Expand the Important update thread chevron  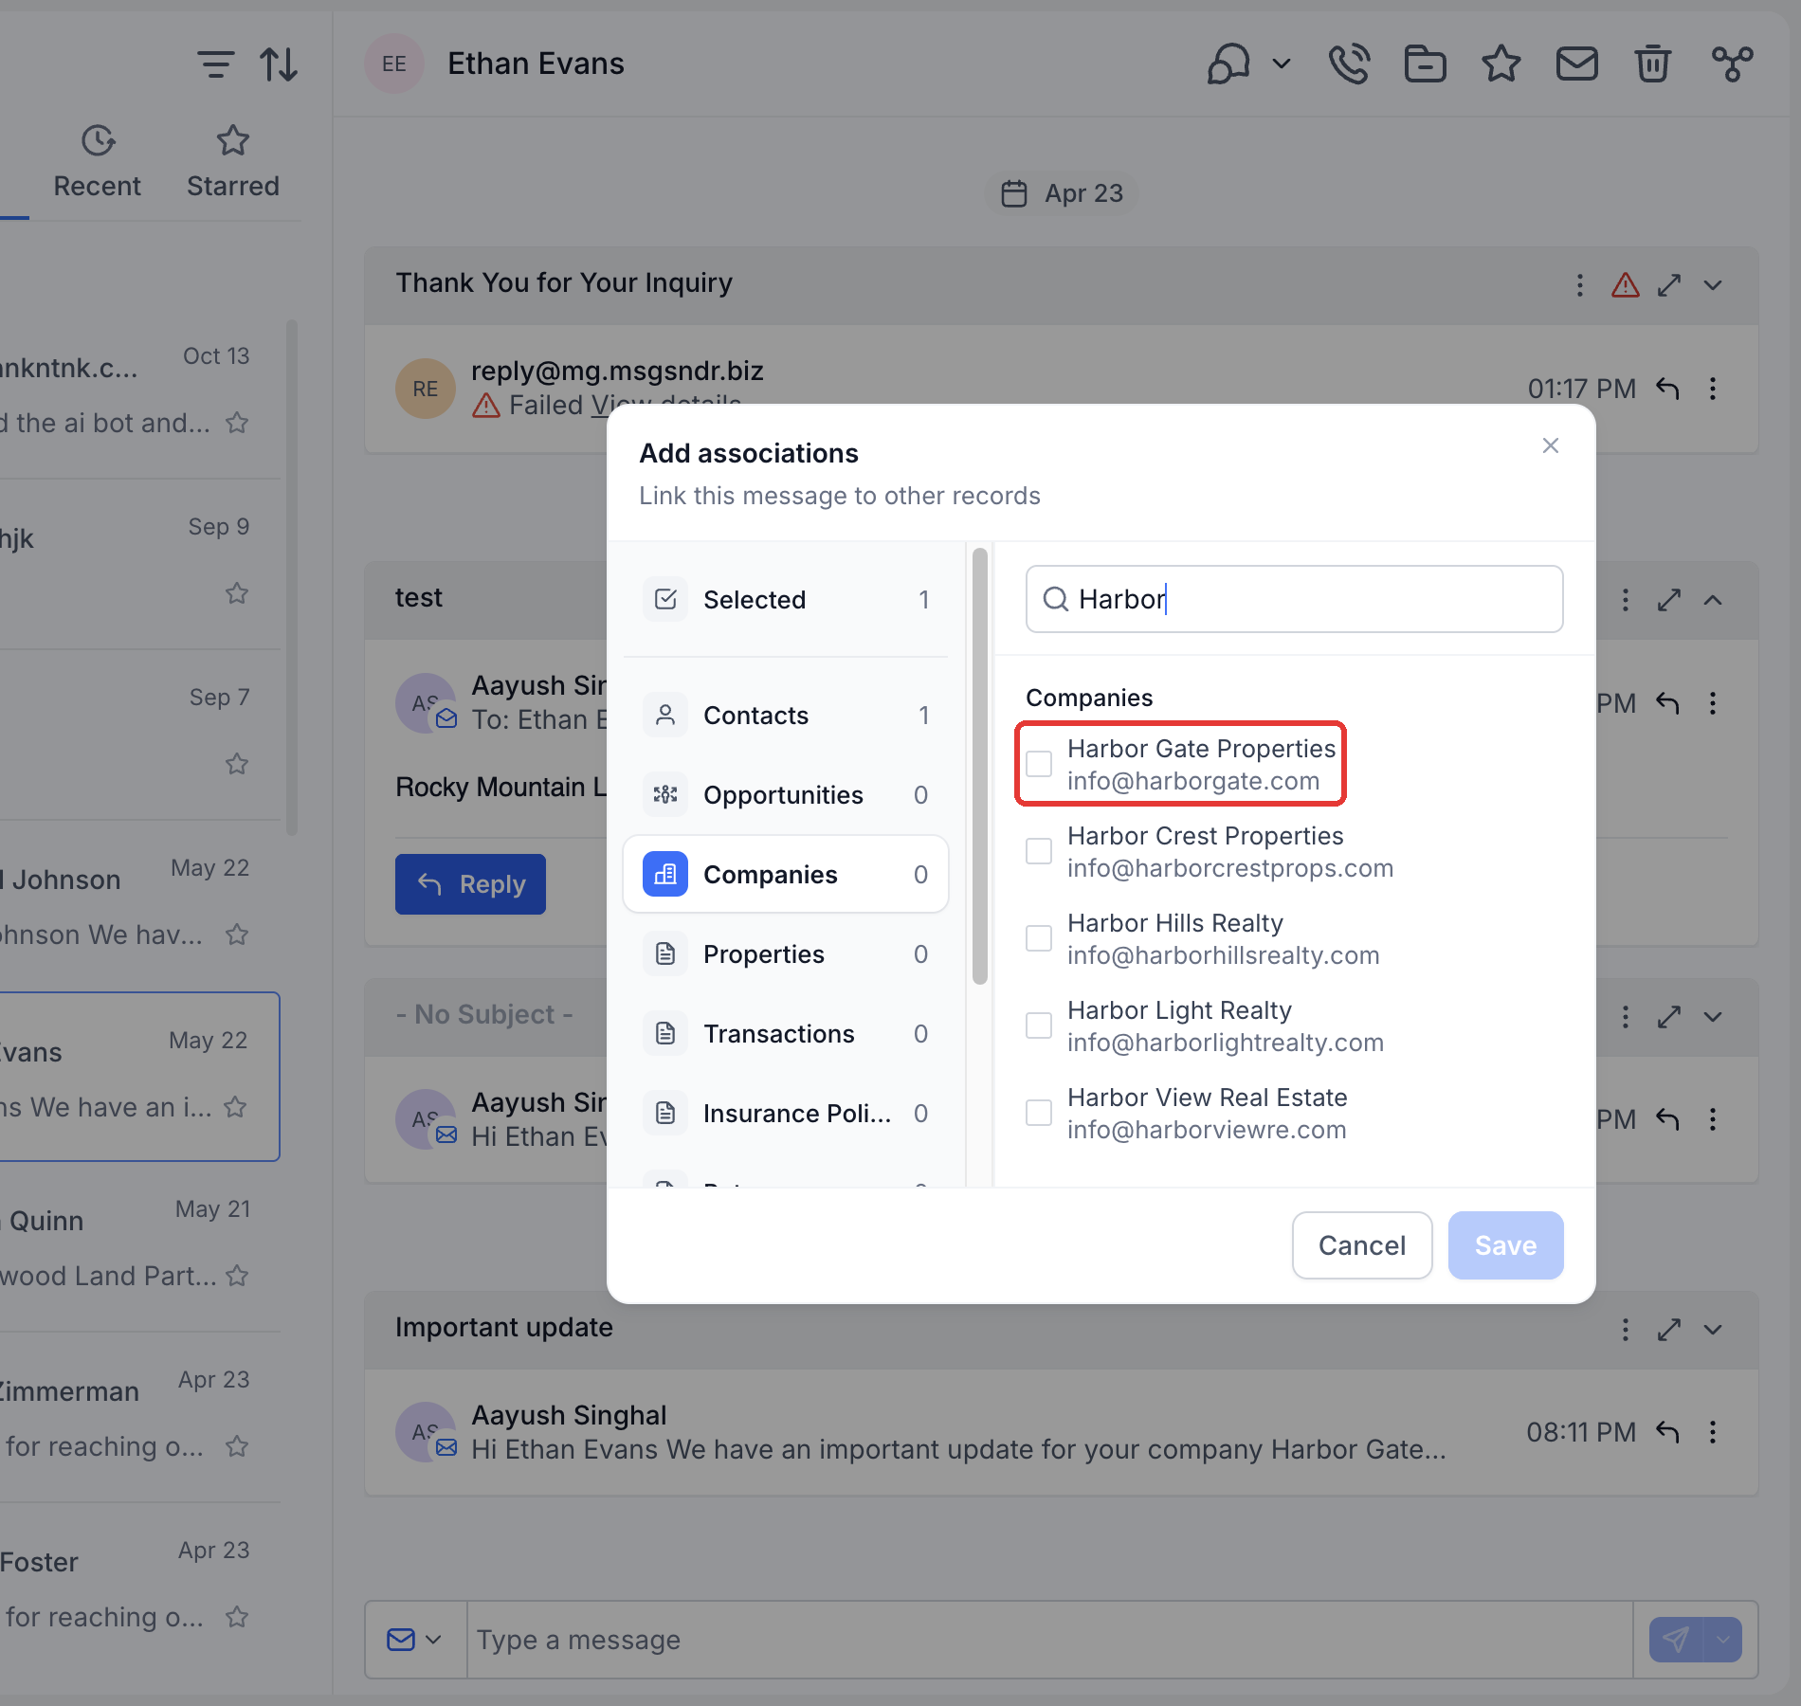tap(1713, 1330)
